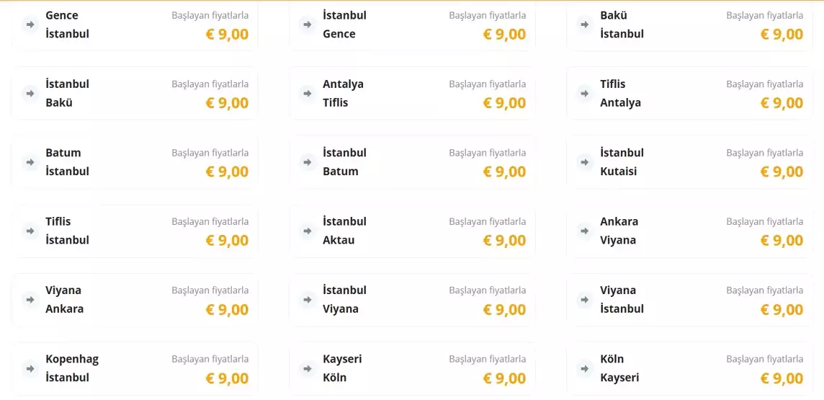Click arrow icon on Viyana to Ankara card

tap(30, 300)
